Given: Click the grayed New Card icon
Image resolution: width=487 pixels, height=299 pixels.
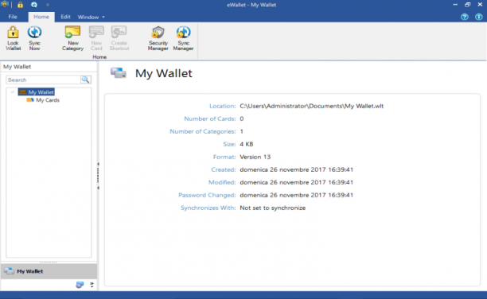Looking at the screenshot, I should tap(96, 38).
